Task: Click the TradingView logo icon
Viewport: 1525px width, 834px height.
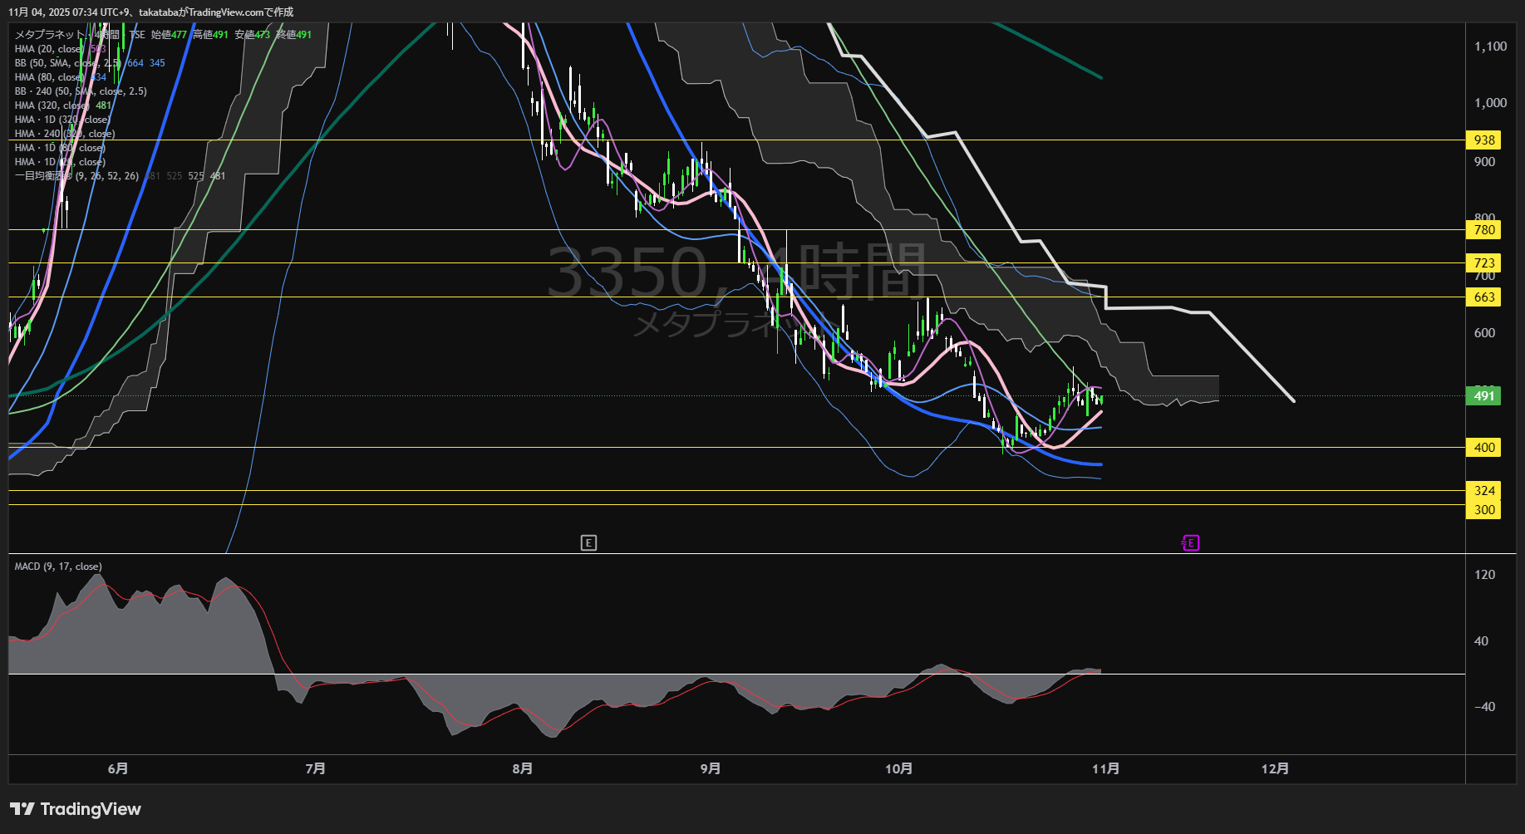Action: click(22, 809)
